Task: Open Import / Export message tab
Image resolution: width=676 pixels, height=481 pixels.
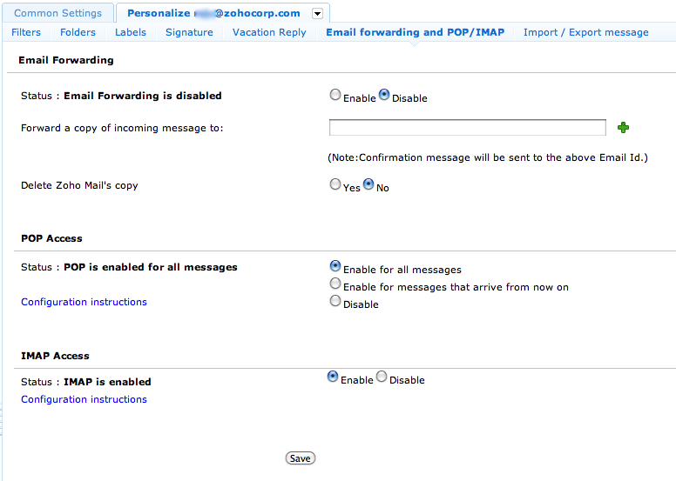Action: tap(585, 32)
